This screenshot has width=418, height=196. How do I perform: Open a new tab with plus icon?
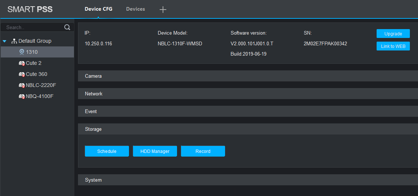(x=163, y=10)
